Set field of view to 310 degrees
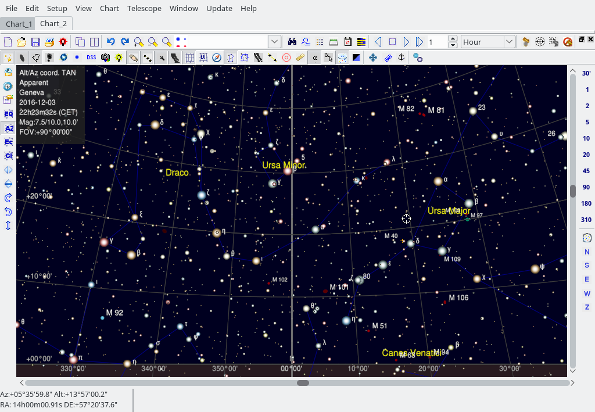 586,220
